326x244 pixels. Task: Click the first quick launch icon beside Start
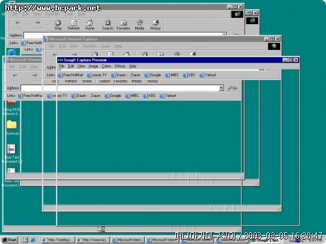pyautogui.click(x=25, y=240)
